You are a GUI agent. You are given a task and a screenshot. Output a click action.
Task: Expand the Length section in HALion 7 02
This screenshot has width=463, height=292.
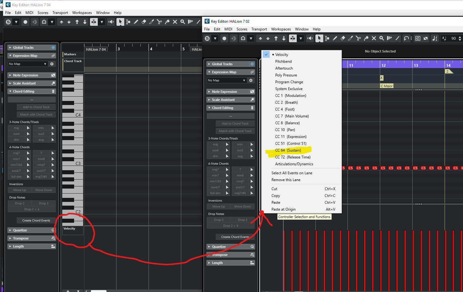209,263
